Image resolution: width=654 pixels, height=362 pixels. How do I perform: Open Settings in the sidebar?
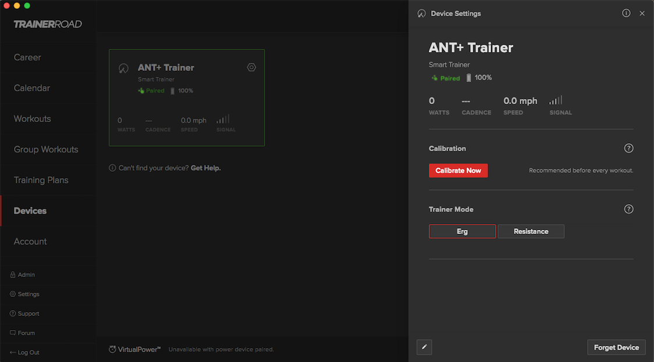24,294
